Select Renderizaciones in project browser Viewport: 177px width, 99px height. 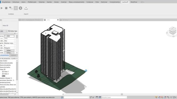pos(5,82)
